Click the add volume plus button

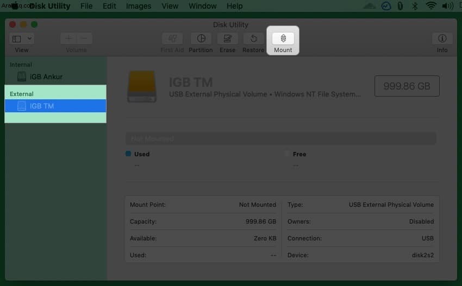68,38
